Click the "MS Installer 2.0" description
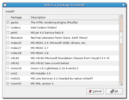The height and width of the screenshot is (100, 129). coord(41,73)
